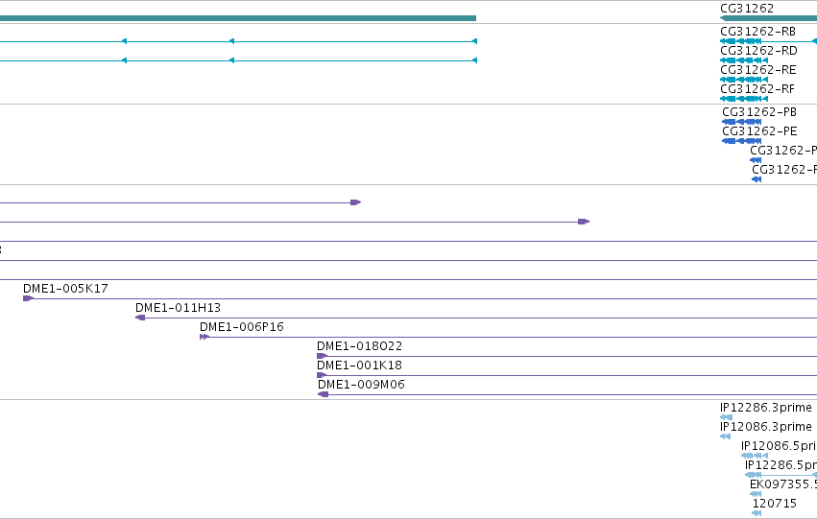
Task: Click the DME1-018O22 start arrow glyph
Action: tap(322, 356)
